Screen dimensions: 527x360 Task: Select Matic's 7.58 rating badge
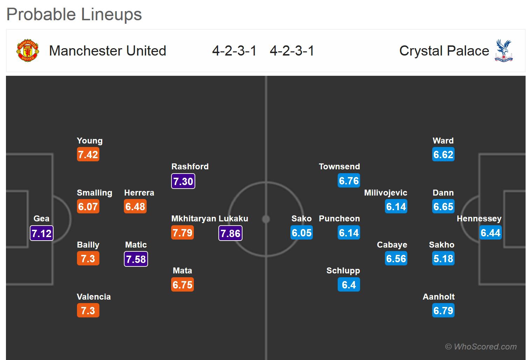(136, 259)
